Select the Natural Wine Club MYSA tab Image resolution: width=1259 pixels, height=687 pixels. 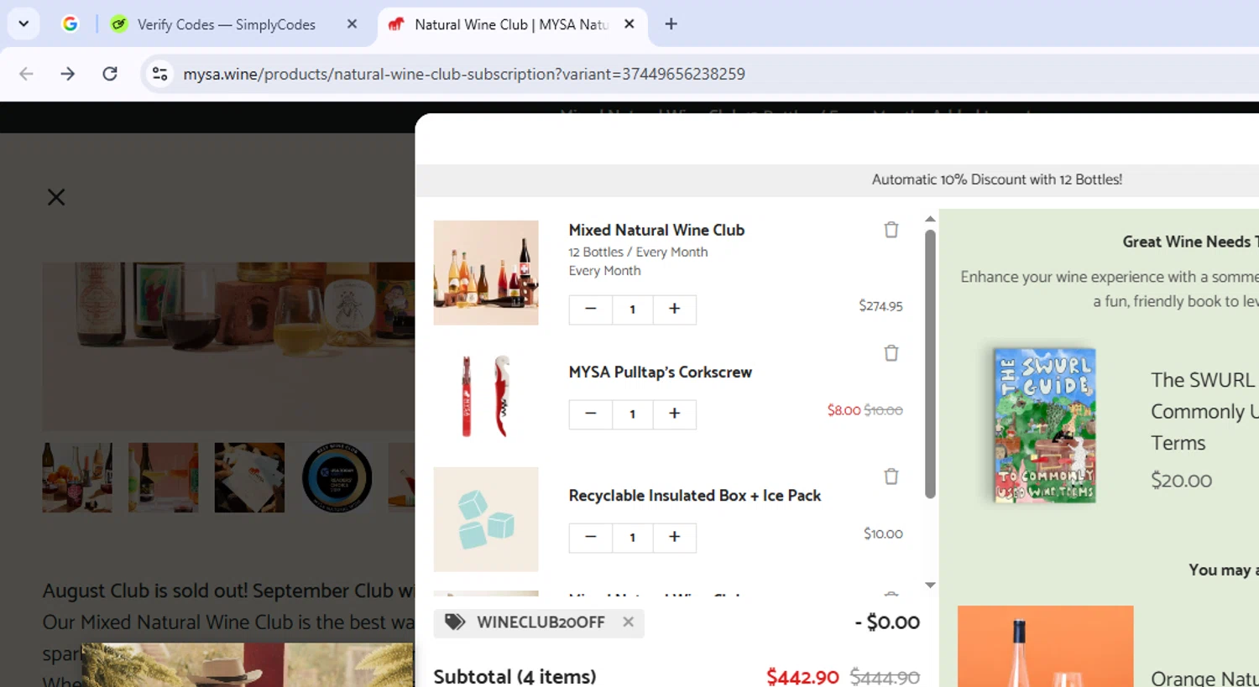(x=510, y=24)
